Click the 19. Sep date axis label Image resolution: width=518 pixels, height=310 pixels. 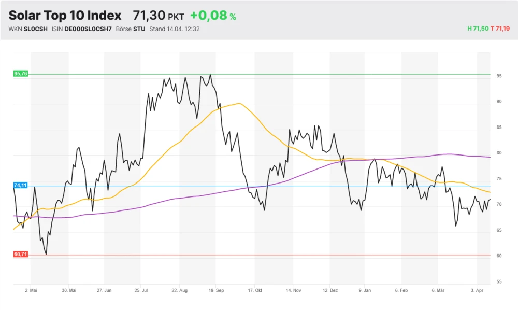[215, 291]
